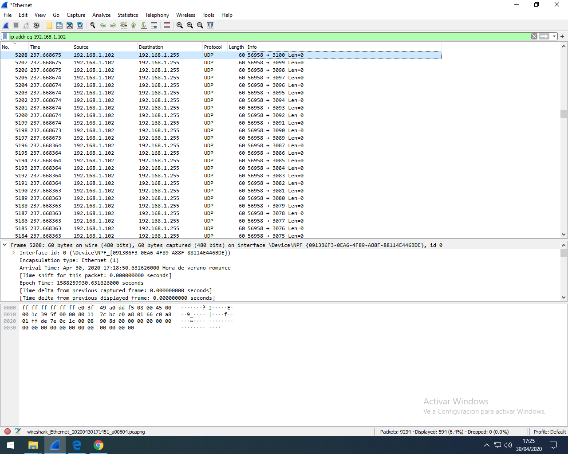This screenshot has height=454, width=568.
Task: Sort packets by the Destination column
Action: [x=170, y=47]
